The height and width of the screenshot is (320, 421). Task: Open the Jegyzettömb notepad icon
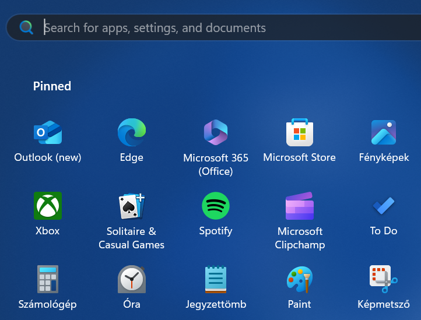(216, 279)
